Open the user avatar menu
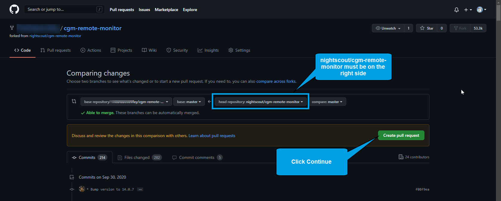This screenshot has width=501, height=201. pos(481,10)
